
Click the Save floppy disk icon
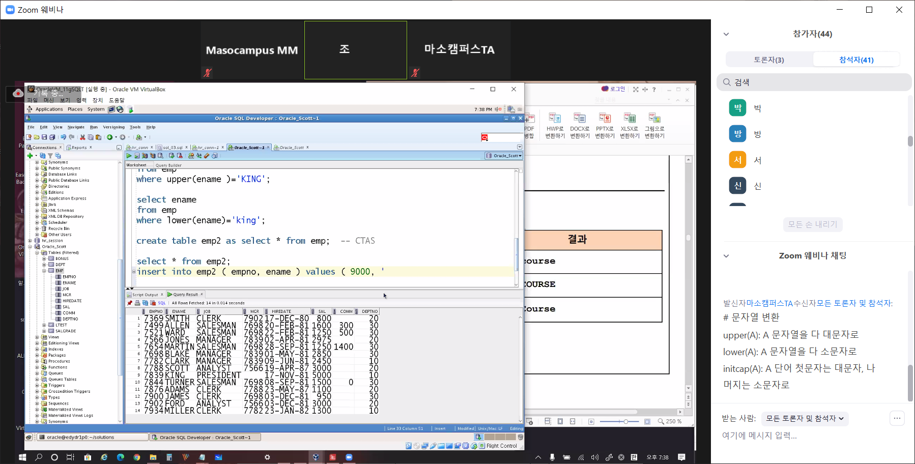click(44, 137)
